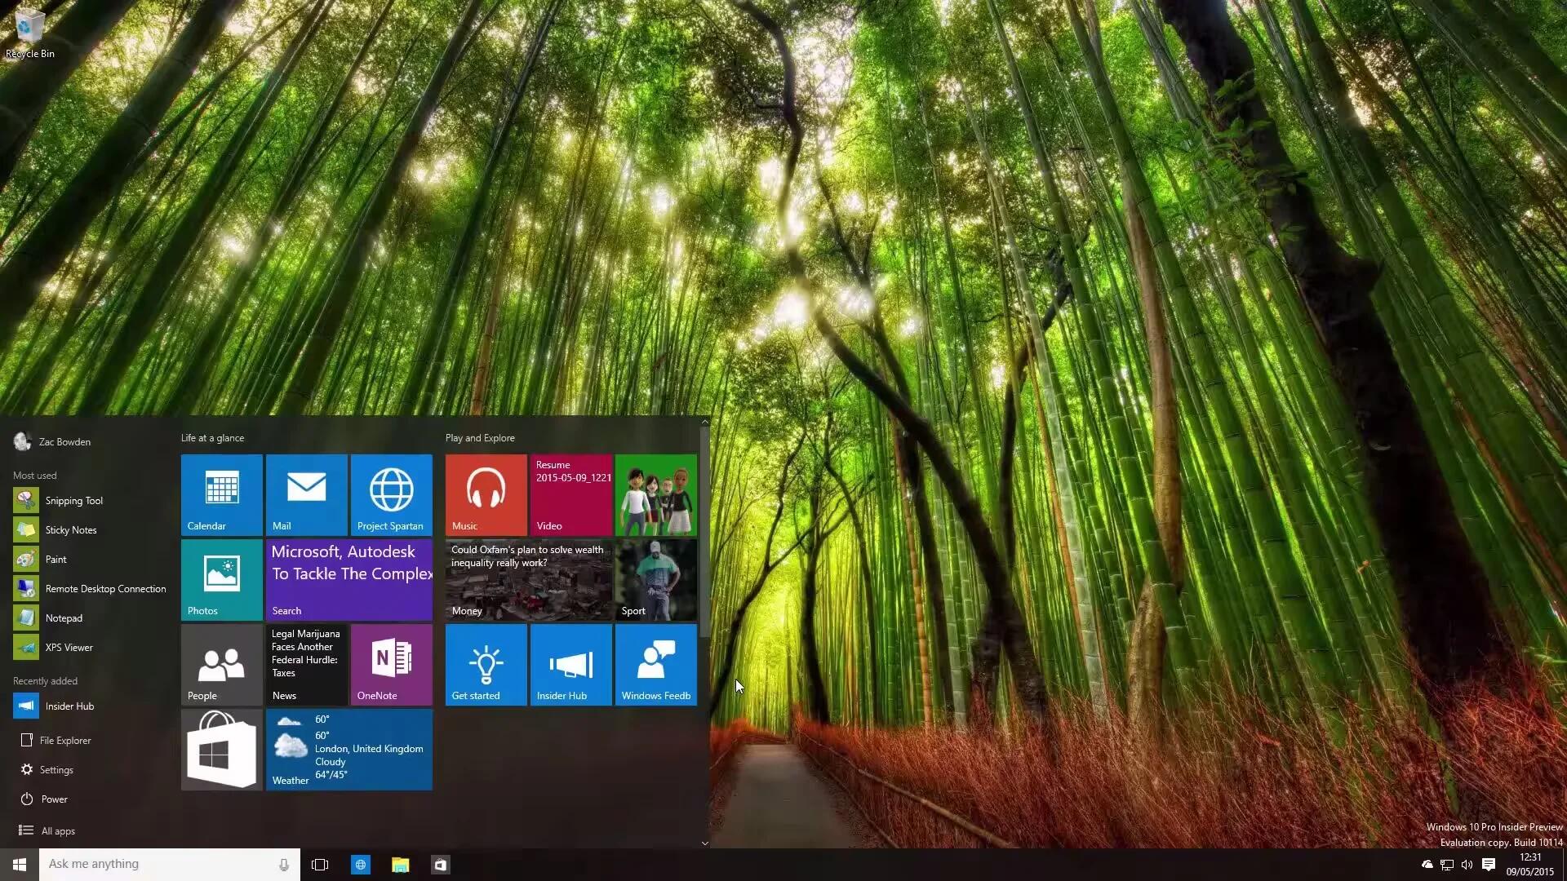This screenshot has width=1567, height=881.
Task: Open the Xbox avatars tile
Action: [x=656, y=495]
